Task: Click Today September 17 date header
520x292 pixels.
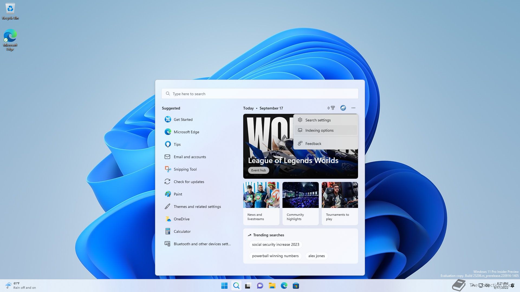Action: point(263,108)
